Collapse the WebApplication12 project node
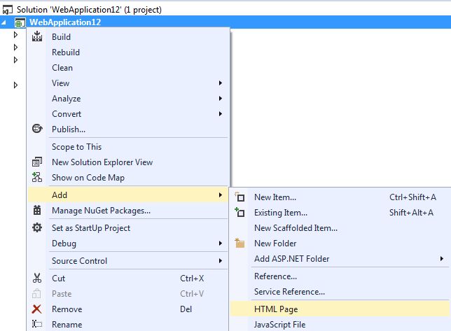This screenshot has height=331, width=451. click(x=4, y=22)
